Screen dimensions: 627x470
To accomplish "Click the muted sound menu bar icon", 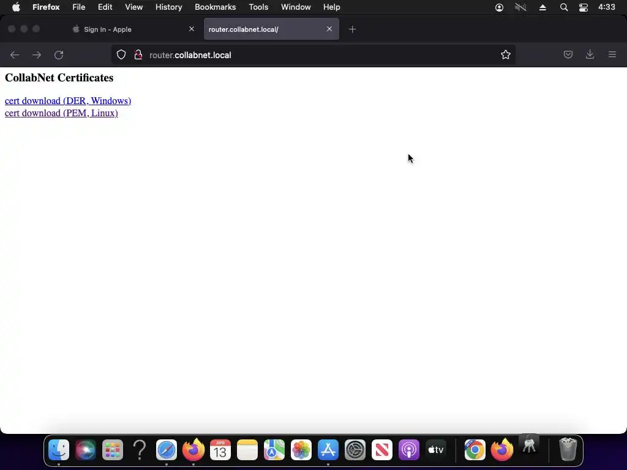I will (520, 7).
